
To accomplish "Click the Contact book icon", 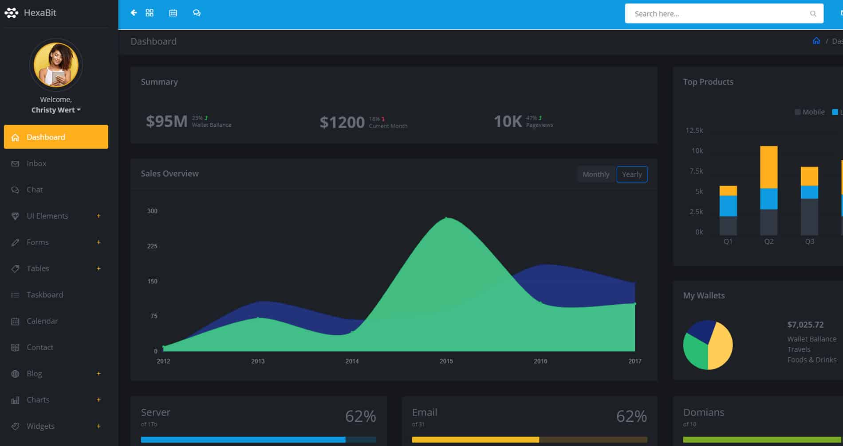I will tap(15, 347).
